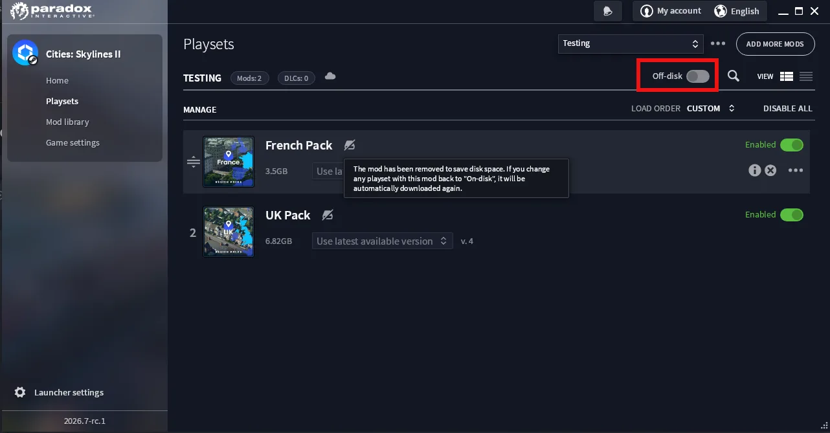The height and width of the screenshot is (433, 830).
Task: Click the French Pack title
Action: pyautogui.click(x=298, y=145)
